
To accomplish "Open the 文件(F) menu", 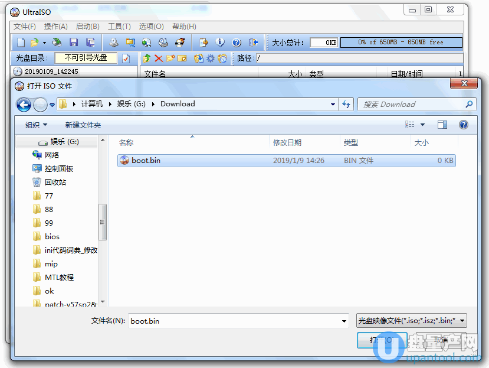I will point(25,27).
